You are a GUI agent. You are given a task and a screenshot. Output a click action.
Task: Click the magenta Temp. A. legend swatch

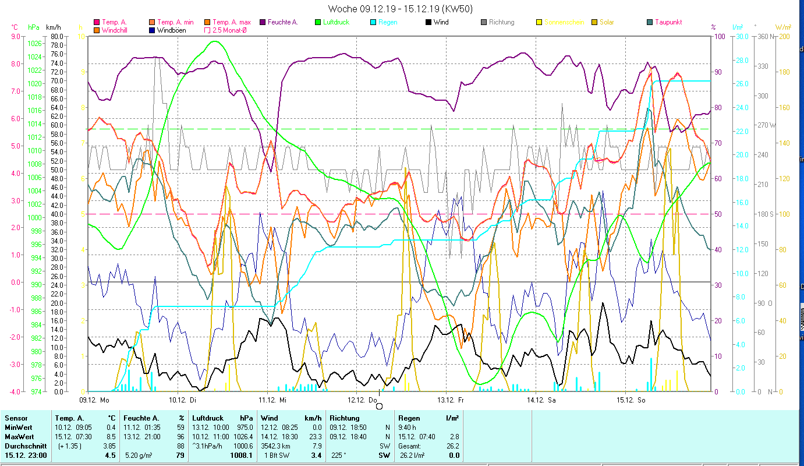(97, 22)
